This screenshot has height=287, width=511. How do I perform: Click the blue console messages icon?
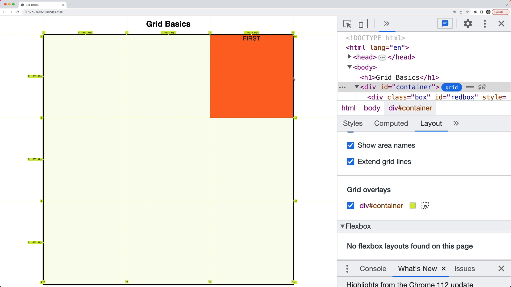(445, 24)
